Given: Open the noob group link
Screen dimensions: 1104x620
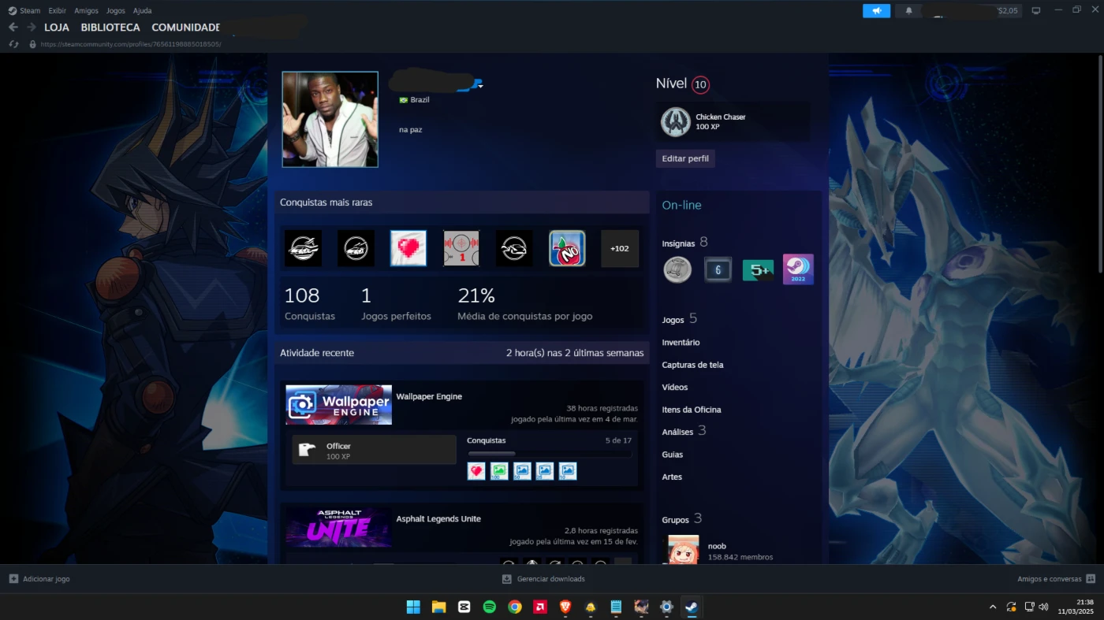Looking at the screenshot, I should point(717,546).
